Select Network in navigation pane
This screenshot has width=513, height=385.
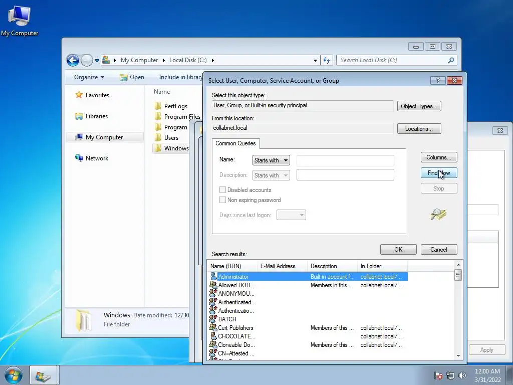92,158
